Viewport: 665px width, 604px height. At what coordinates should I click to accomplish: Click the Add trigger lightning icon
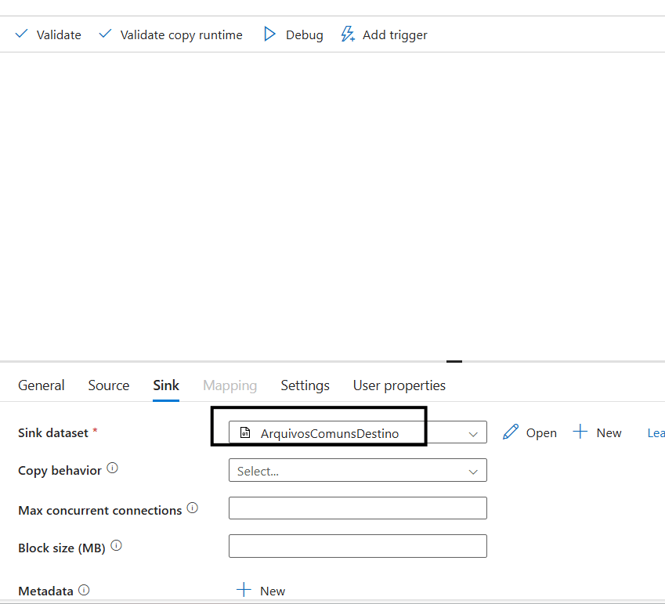pos(348,34)
